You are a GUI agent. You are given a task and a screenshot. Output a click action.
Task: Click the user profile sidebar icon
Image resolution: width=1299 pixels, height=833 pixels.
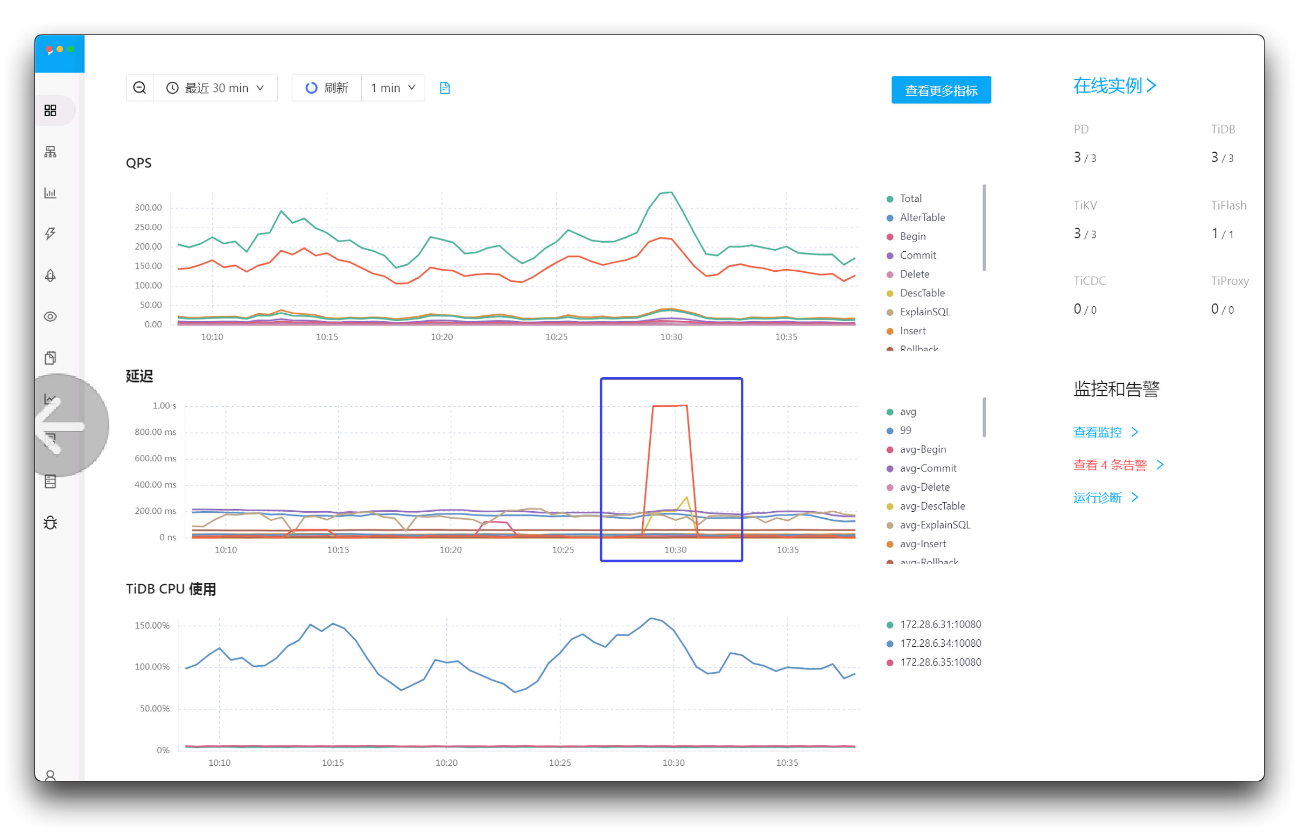tap(50, 774)
